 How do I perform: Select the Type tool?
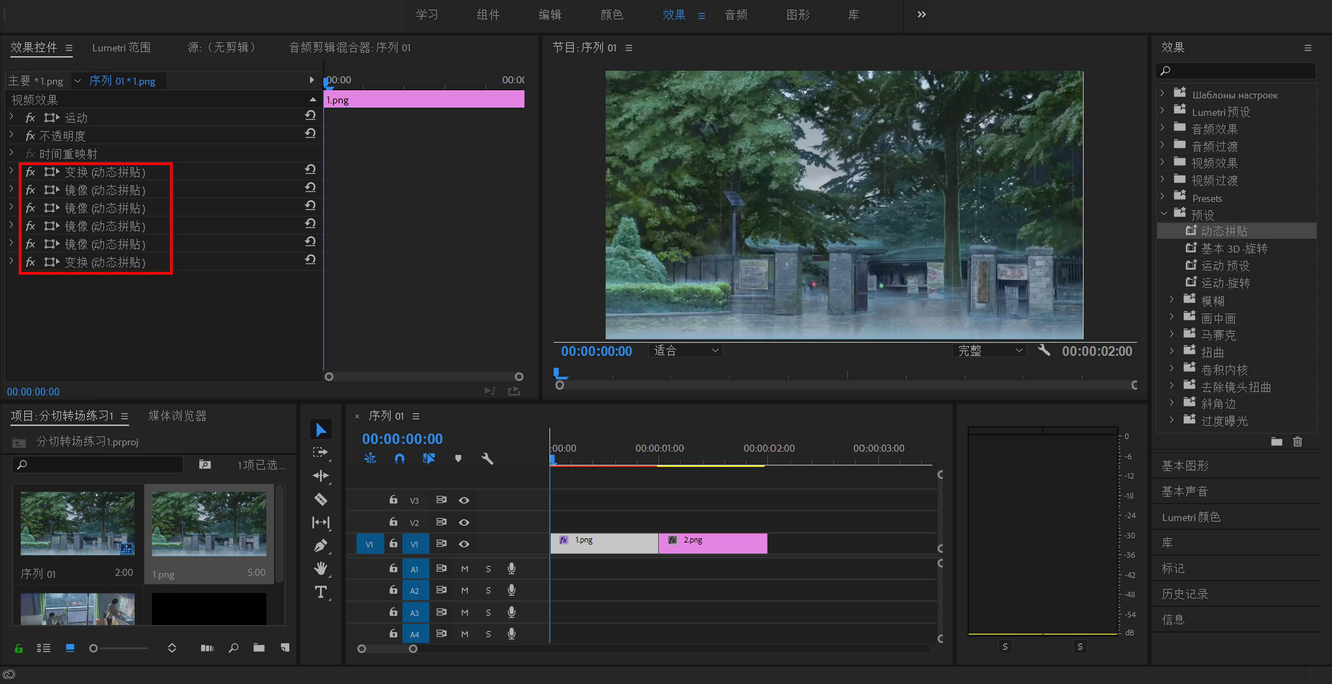coord(321,592)
